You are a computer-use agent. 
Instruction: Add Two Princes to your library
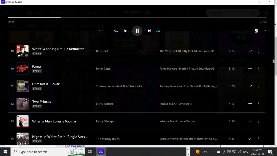[x=250, y=104]
